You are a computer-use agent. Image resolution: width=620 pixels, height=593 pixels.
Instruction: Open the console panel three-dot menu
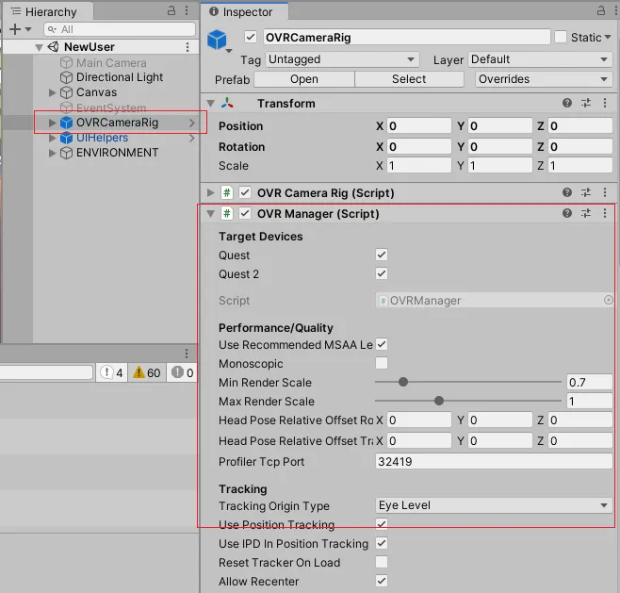187,354
